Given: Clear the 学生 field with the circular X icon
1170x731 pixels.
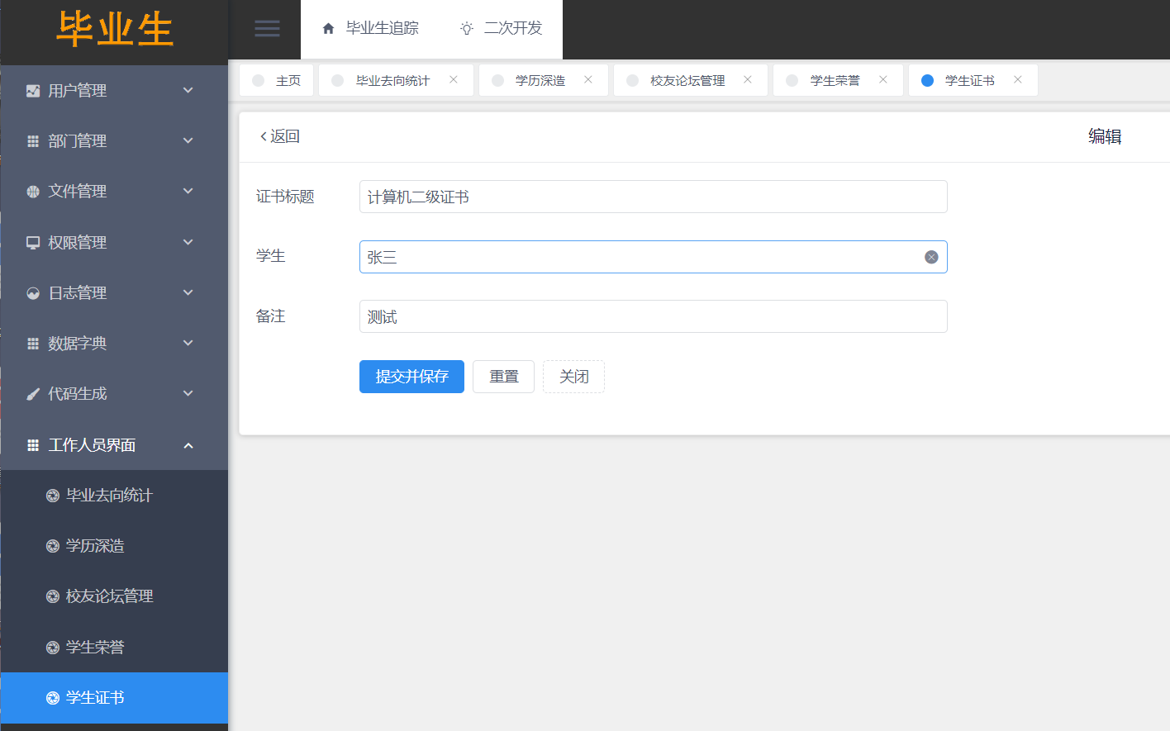Looking at the screenshot, I should (931, 258).
